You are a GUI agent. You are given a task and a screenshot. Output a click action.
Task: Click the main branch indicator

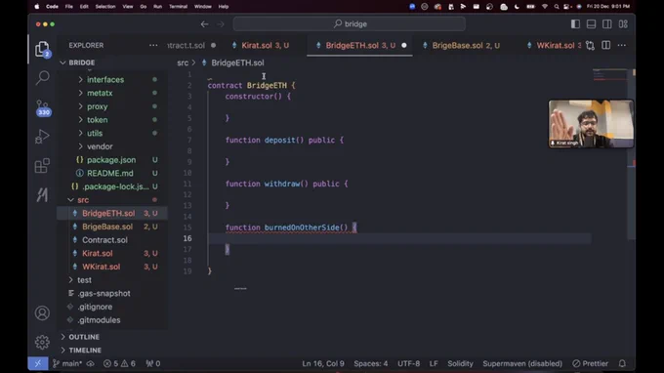point(67,363)
